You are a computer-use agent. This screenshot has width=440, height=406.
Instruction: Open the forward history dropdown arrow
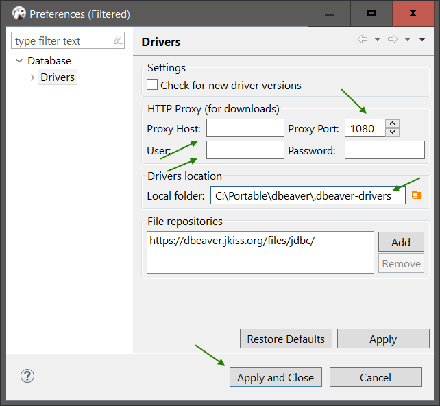(x=408, y=39)
